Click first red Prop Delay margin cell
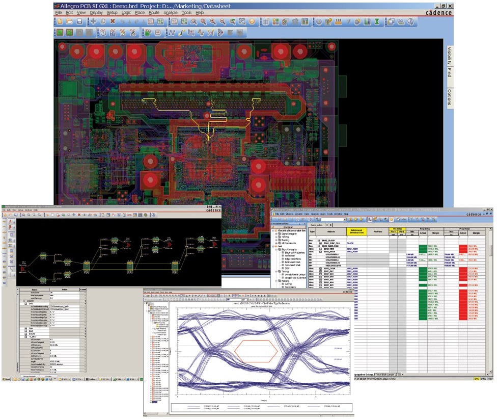Screen dimensions: 499x419 point(476,246)
